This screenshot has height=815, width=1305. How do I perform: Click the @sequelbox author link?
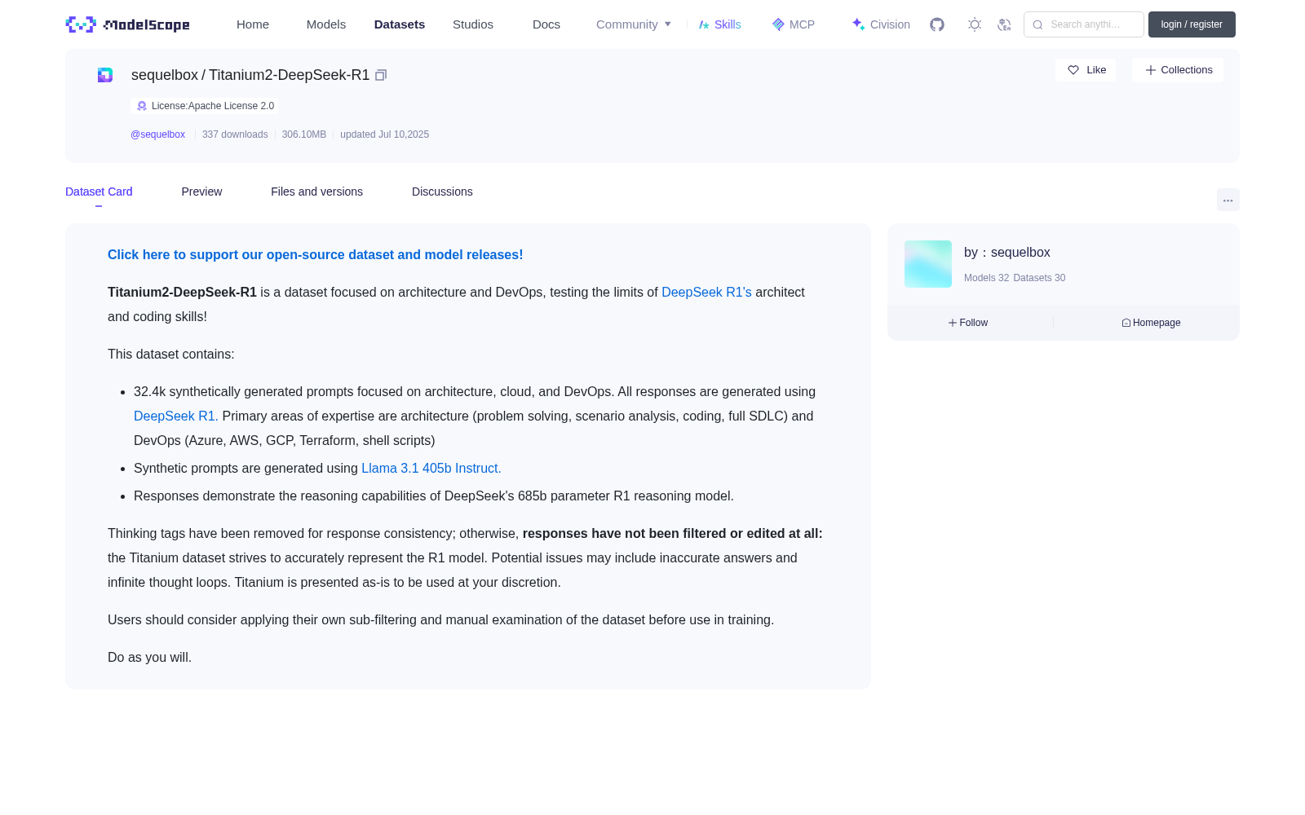(157, 134)
